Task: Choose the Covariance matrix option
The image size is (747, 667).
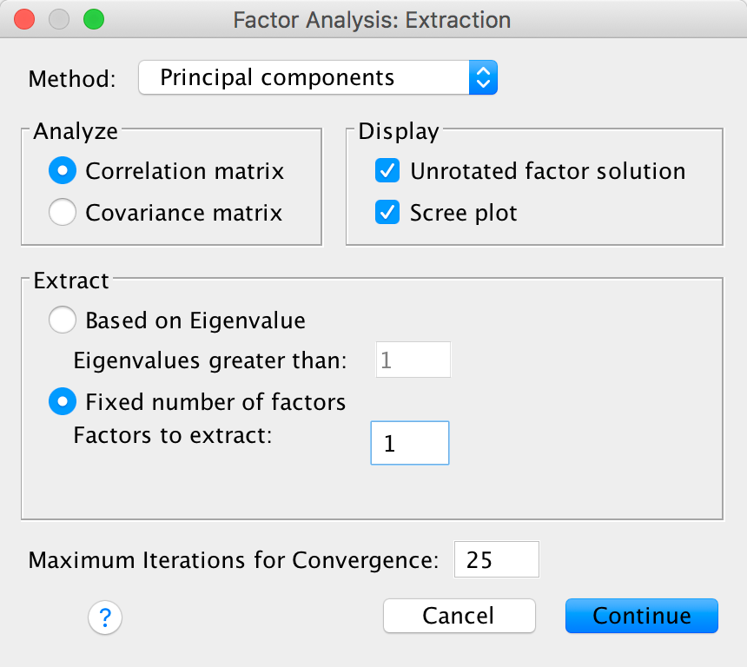Action: coord(63,213)
